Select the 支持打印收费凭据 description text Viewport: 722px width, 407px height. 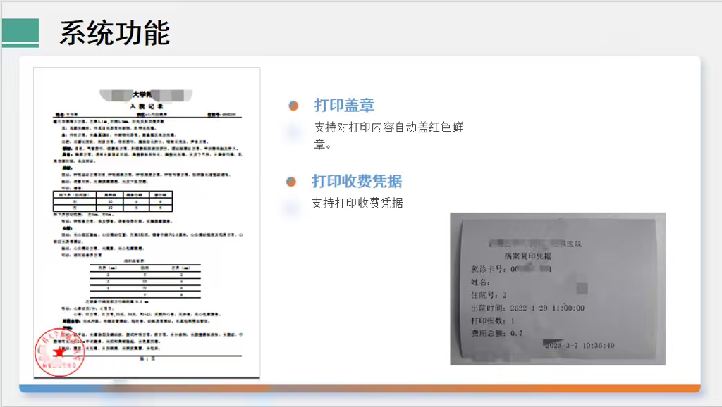tap(357, 203)
